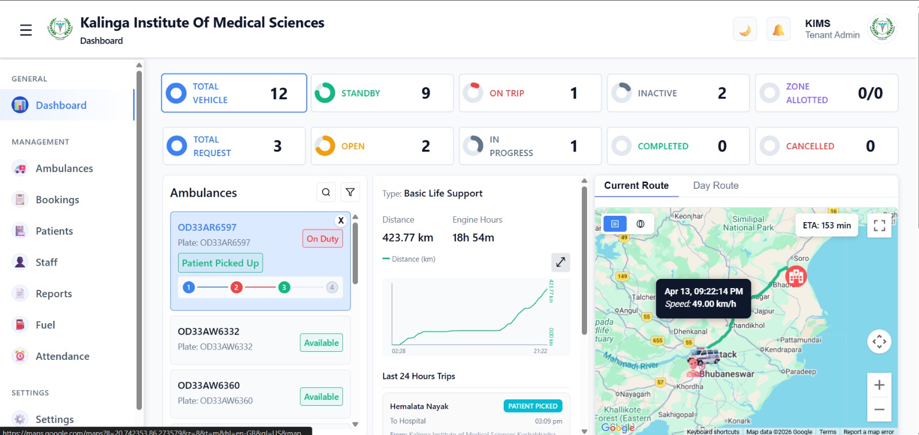Viewport: 919px width, 435px height.
Task: Click the Fuel pump icon
Action: pyautogui.click(x=20, y=324)
